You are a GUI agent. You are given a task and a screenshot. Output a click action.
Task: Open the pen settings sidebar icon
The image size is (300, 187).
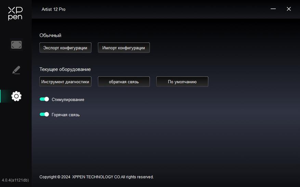click(x=16, y=70)
